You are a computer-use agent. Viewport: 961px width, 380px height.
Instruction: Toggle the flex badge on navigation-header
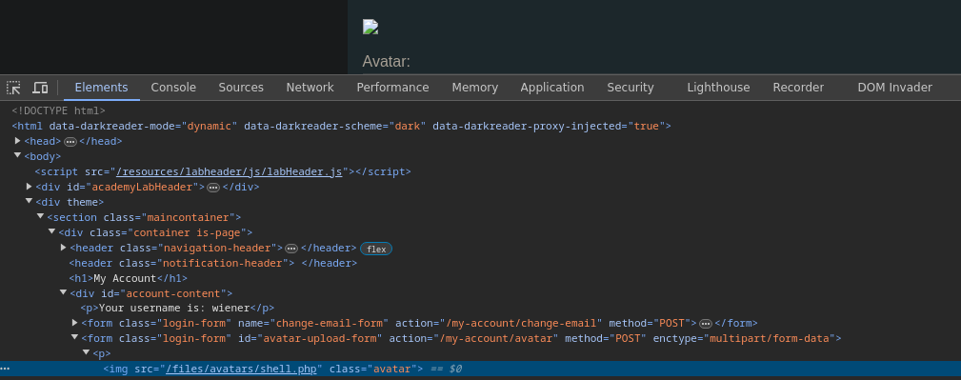[376, 249]
